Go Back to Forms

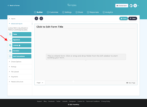13,5
